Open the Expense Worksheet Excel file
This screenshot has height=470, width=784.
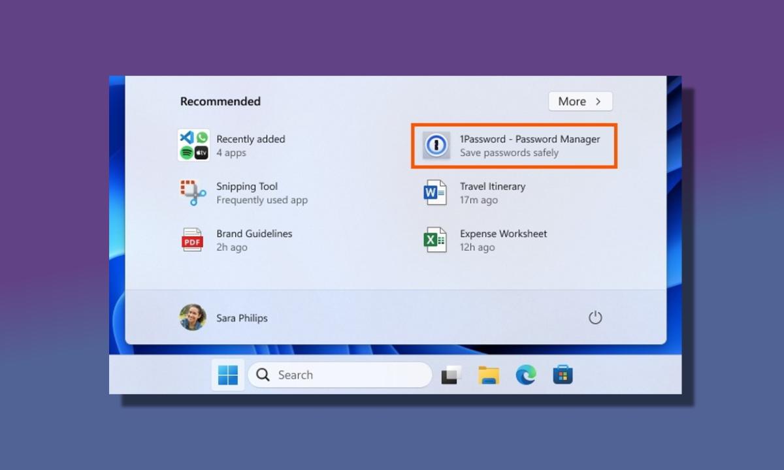click(503, 240)
